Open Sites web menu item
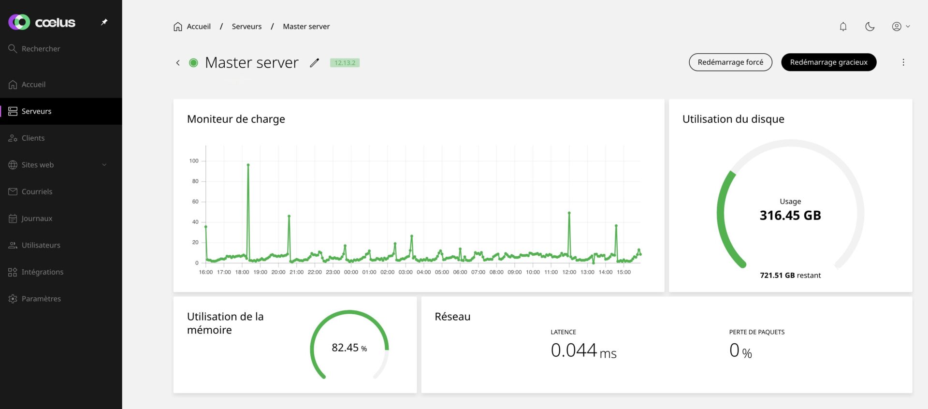Image resolution: width=928 pixels, height=409 pixels. coord(61,165)
